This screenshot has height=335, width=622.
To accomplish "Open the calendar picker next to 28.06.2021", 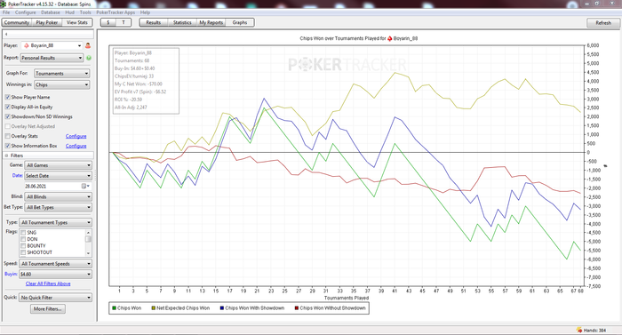I will point(84,186).
